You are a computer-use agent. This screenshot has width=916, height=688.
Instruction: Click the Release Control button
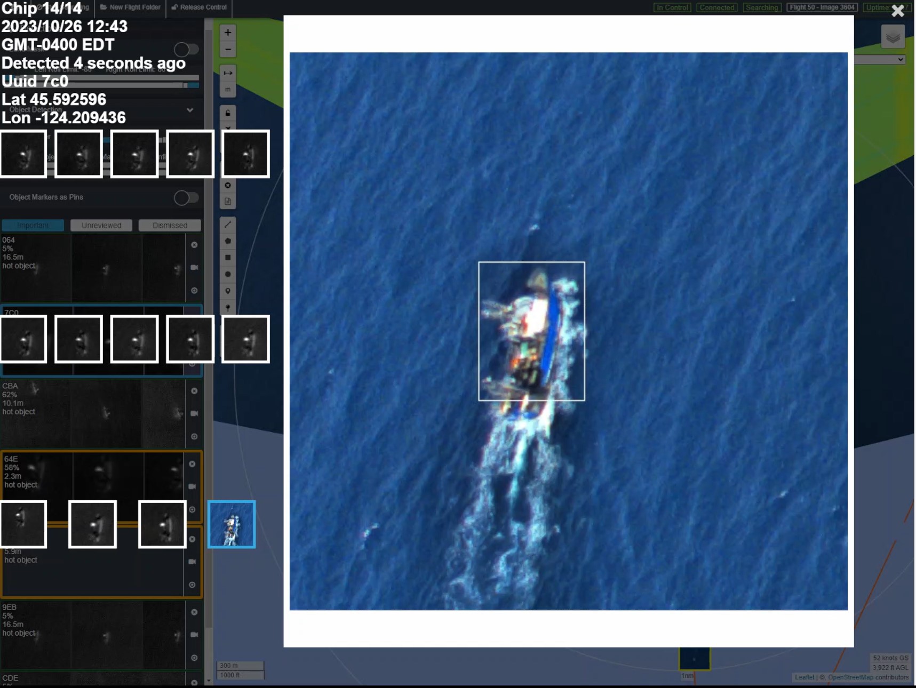tap(199, 7)
